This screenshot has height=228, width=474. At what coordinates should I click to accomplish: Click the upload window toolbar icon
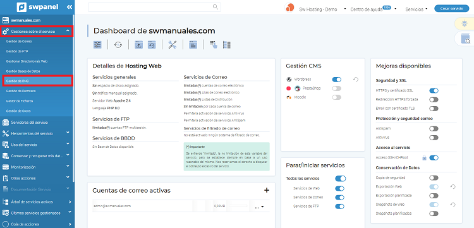coord(138,45)
